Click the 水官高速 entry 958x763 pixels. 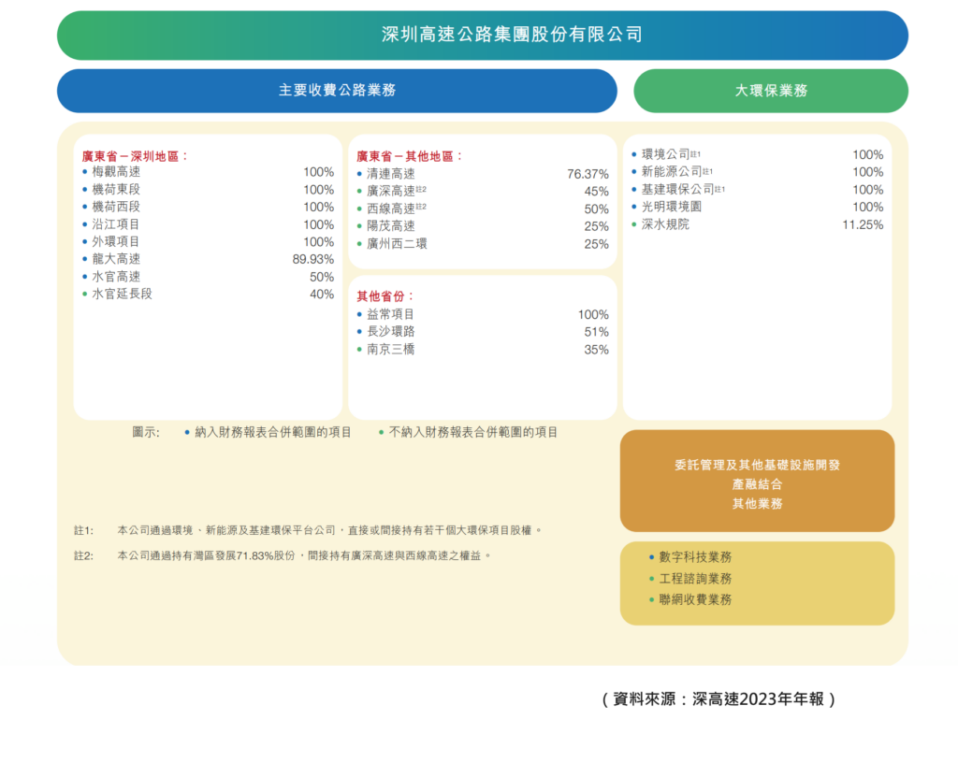(x=116, y=277)
